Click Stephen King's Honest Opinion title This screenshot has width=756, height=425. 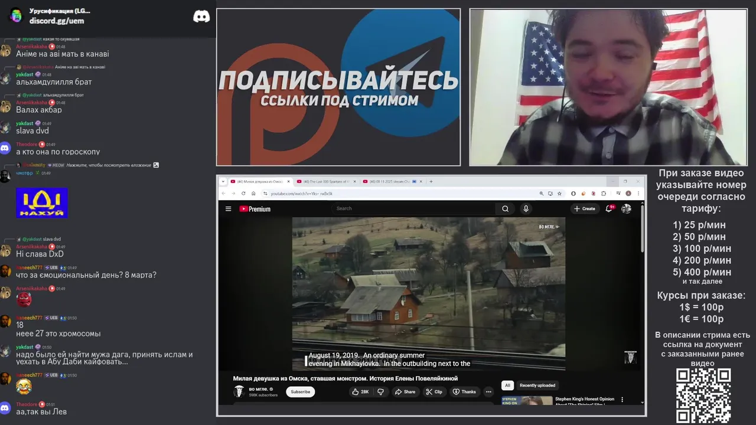point(585,399)
